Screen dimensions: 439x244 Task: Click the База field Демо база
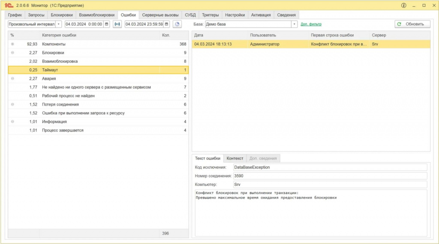click(248, 24)
